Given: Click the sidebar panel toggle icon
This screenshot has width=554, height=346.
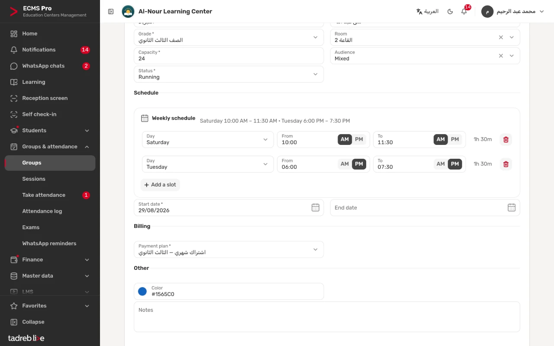Looking at the screenshot, I should pos(111,12).
